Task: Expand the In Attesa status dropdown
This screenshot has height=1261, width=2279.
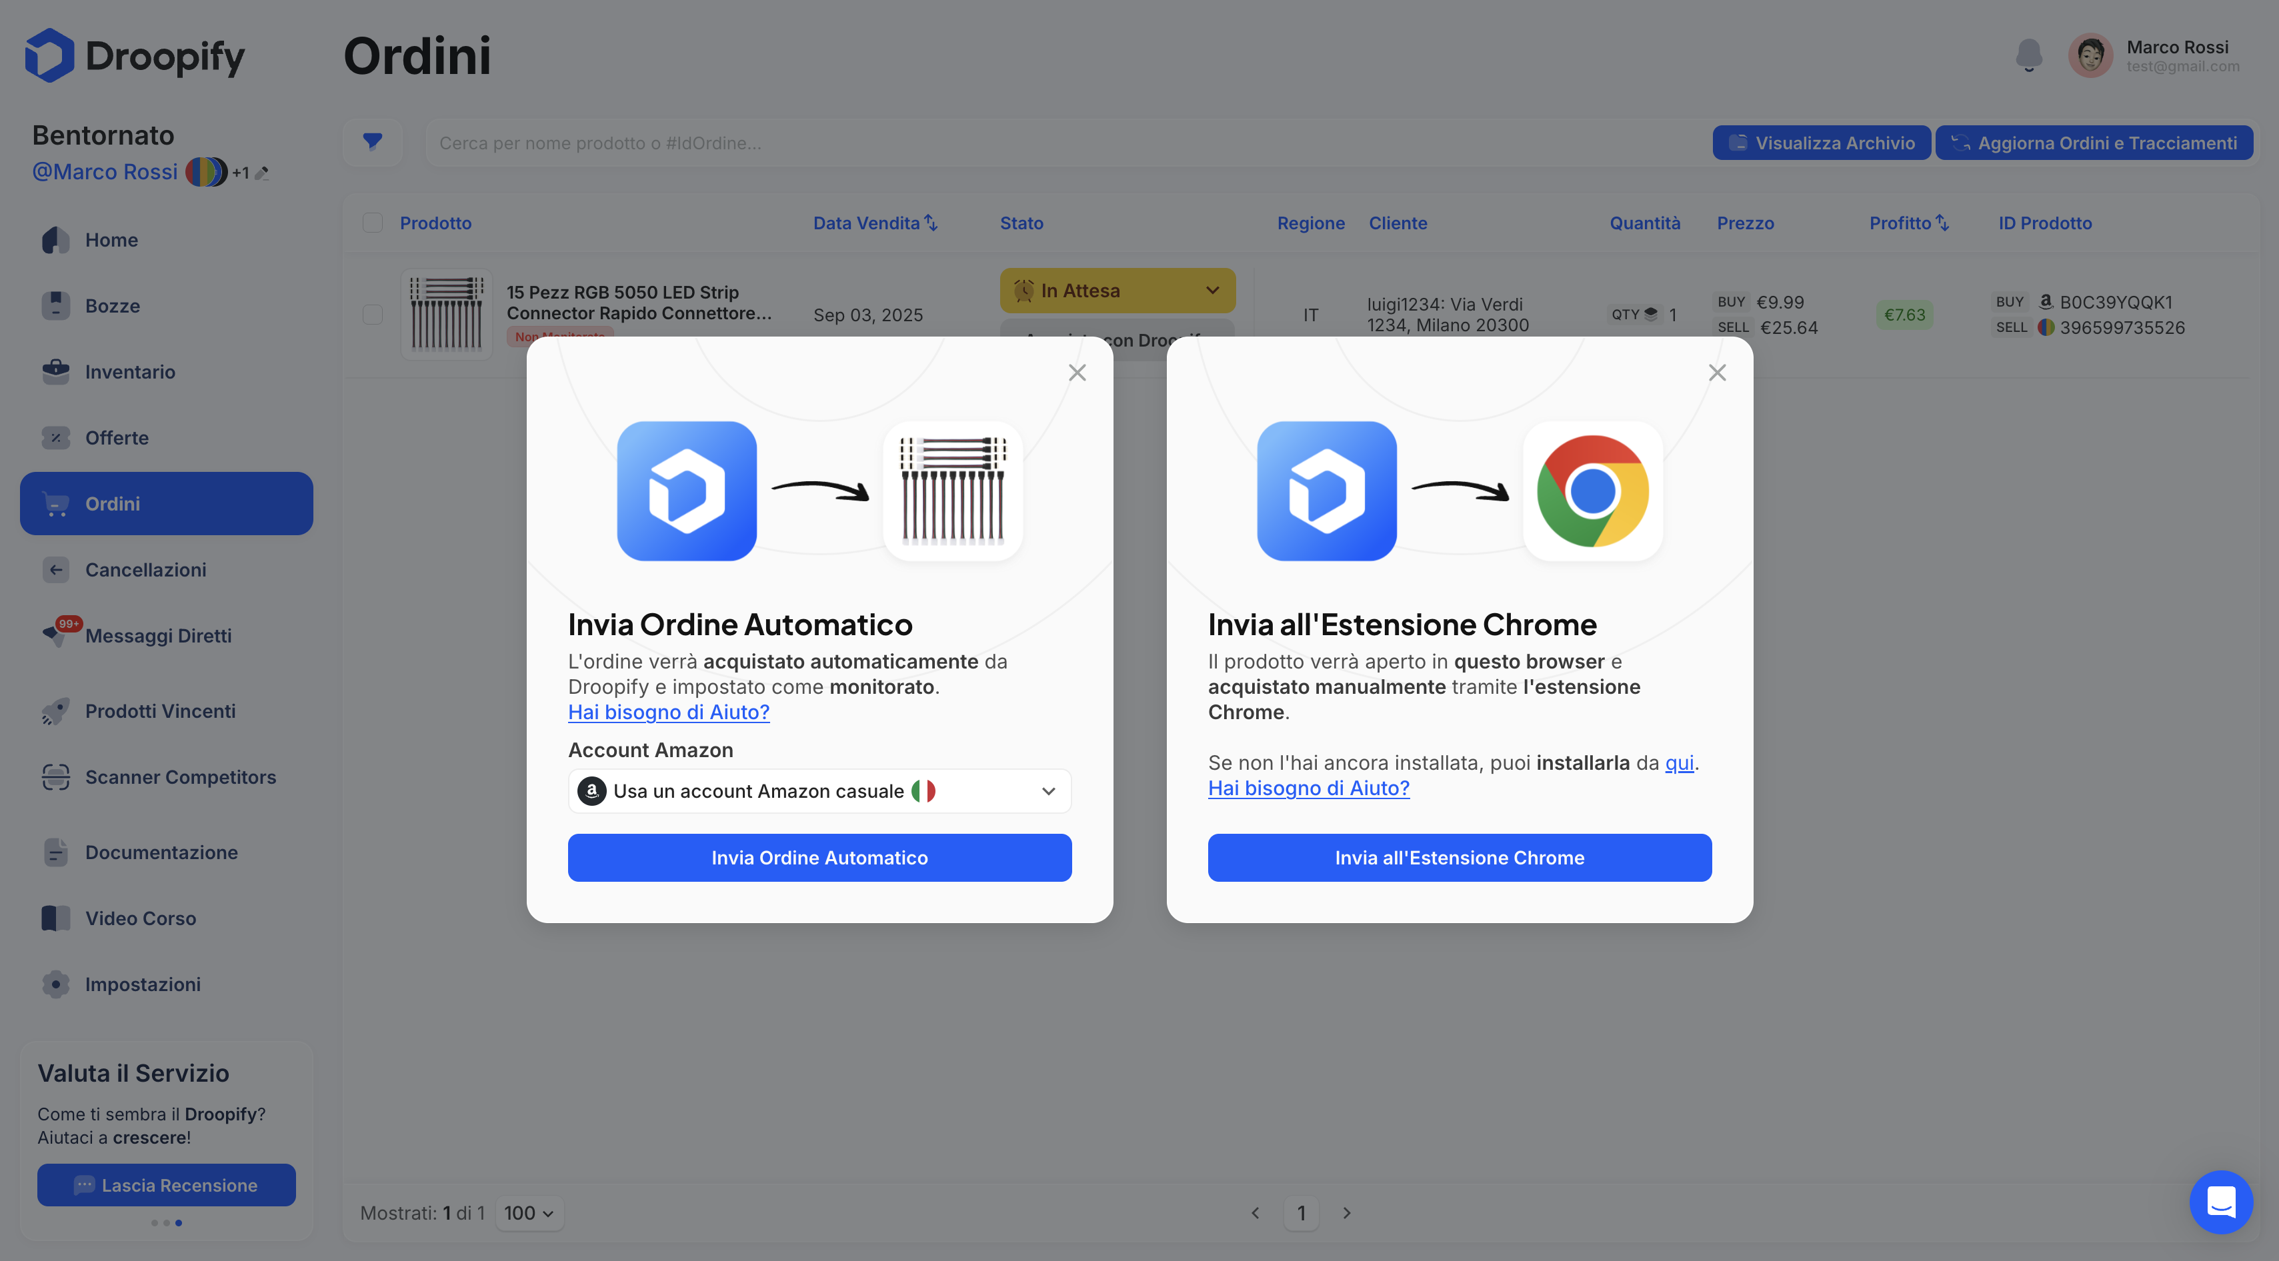Action: point(1117,290)
